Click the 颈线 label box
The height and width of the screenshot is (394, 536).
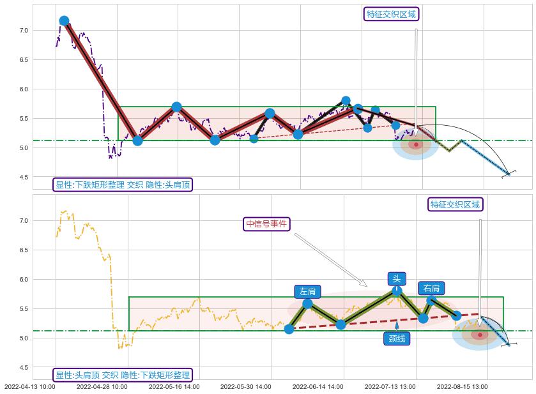397,338
